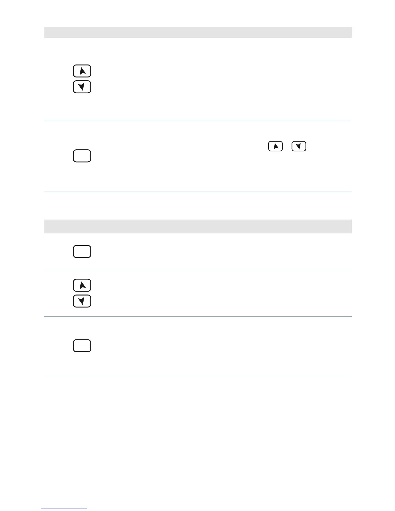
Task: Select the small inline up arrow key icon
Action: tap(275, 146)
